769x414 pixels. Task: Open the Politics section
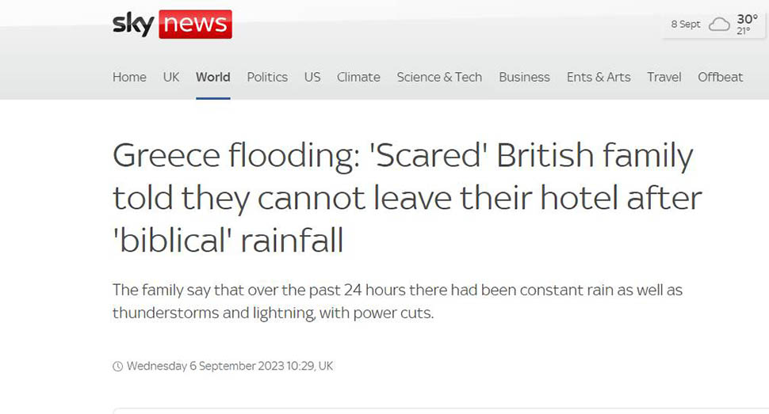267,77
